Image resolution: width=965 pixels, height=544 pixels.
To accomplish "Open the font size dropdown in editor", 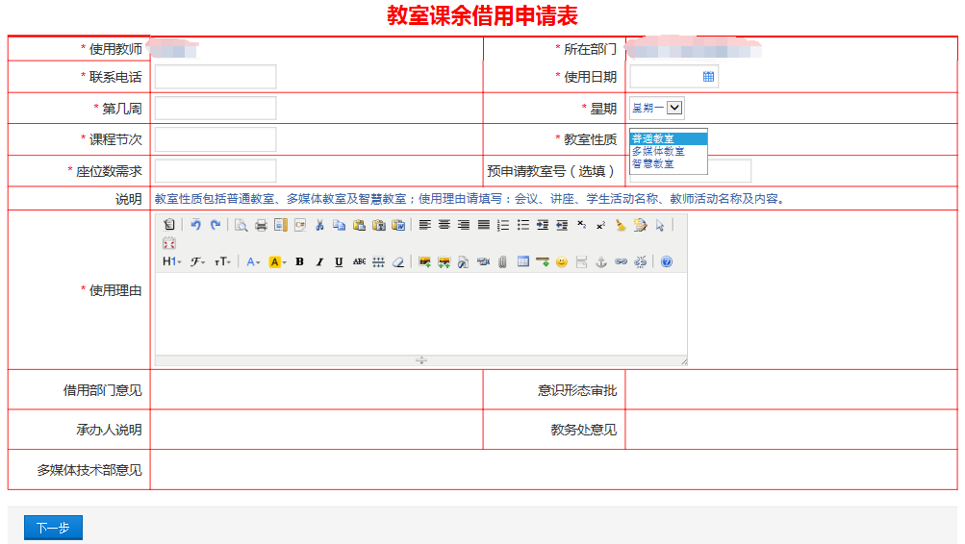I will [222, 261].
